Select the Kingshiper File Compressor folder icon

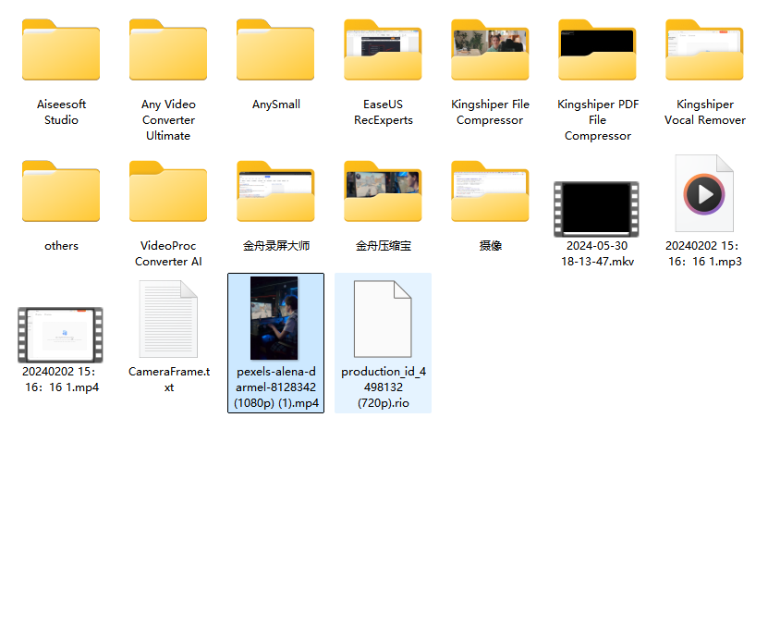click(x=490, y=50)
